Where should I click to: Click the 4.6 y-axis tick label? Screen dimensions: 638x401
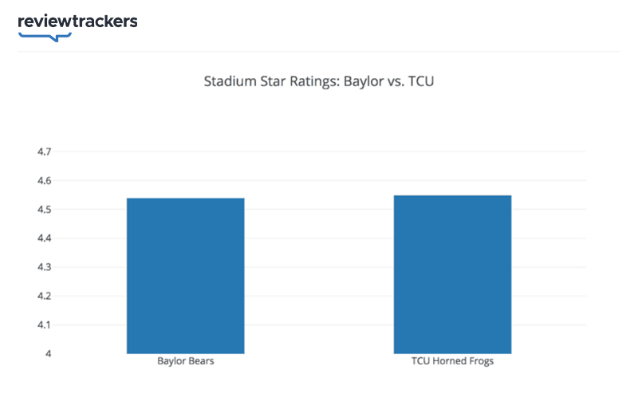(45, 181)
